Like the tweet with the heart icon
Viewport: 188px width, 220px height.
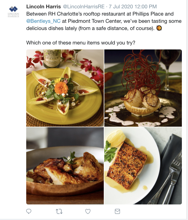(x=88, y=212)
